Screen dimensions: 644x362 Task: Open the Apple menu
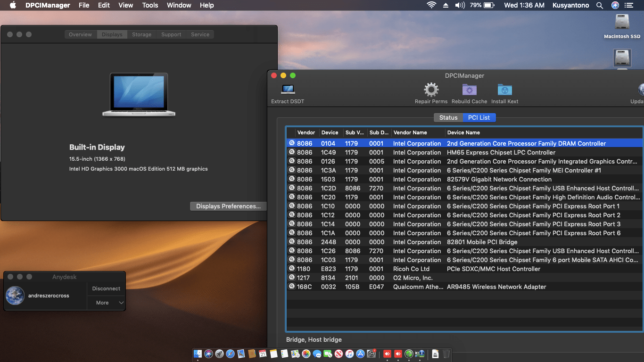[13, 5]
